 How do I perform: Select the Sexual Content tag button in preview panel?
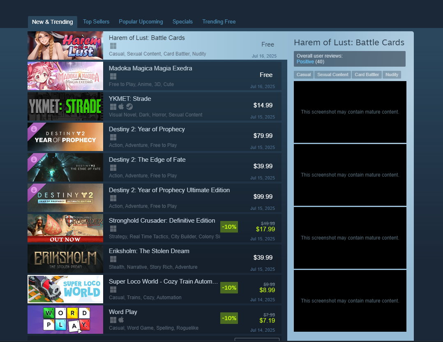332,74
